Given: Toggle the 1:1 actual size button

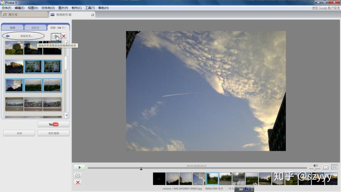Looking at the screenshot, I should tap(334, 167).
